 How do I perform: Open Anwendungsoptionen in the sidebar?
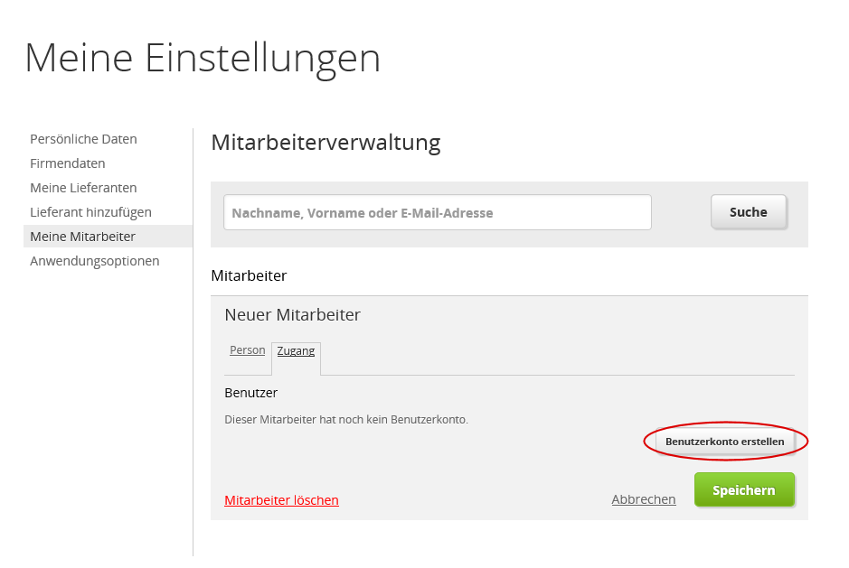[x=94, y=261]
